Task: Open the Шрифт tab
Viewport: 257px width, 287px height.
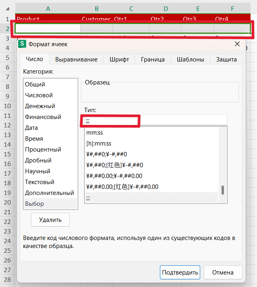Action: 119,59
